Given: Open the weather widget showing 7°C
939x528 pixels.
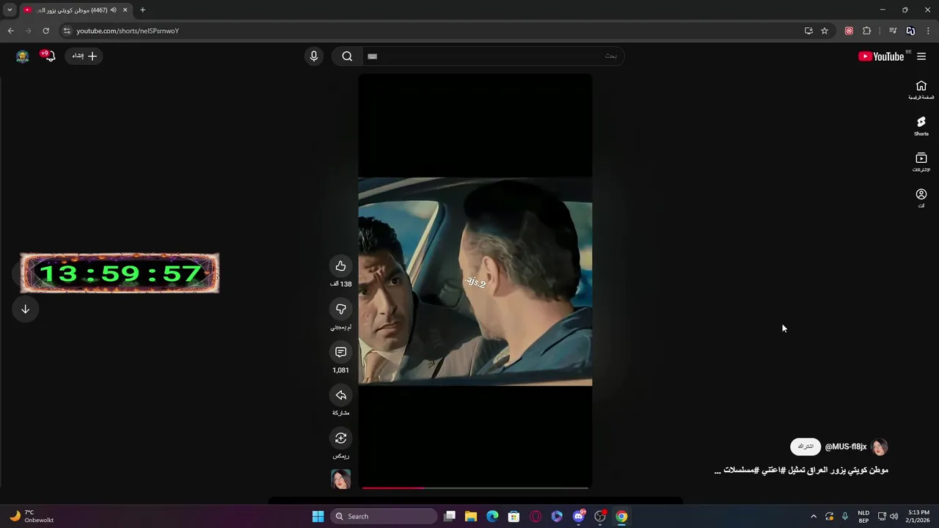Looking at the screenshot, I should 32,516.
